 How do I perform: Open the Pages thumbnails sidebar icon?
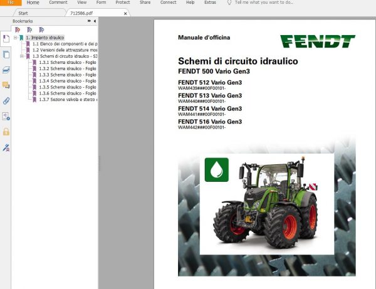(x=6, y=55)
